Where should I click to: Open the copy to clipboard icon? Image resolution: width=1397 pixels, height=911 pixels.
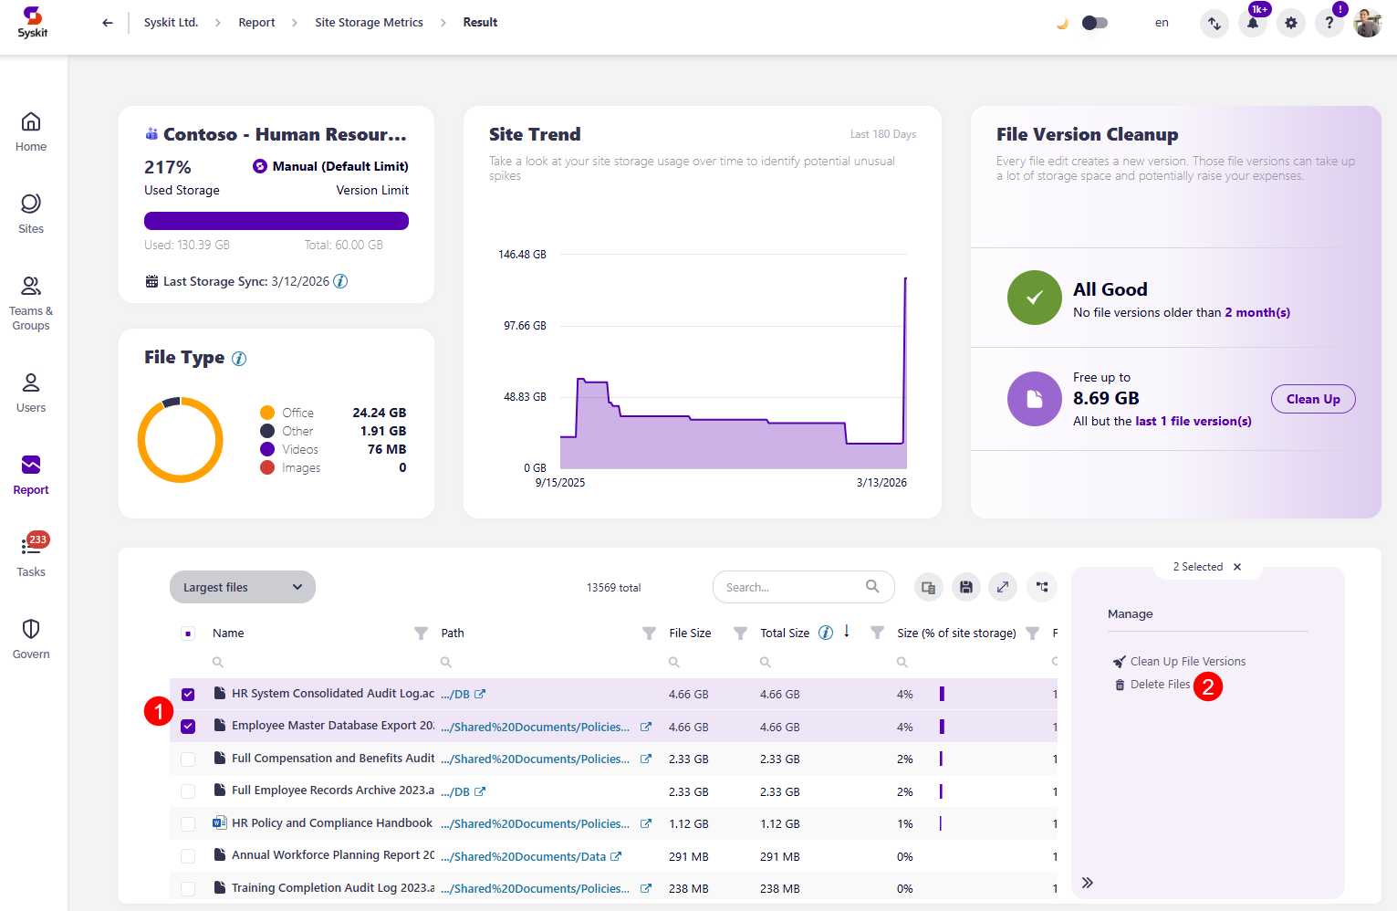coord(928,587)
